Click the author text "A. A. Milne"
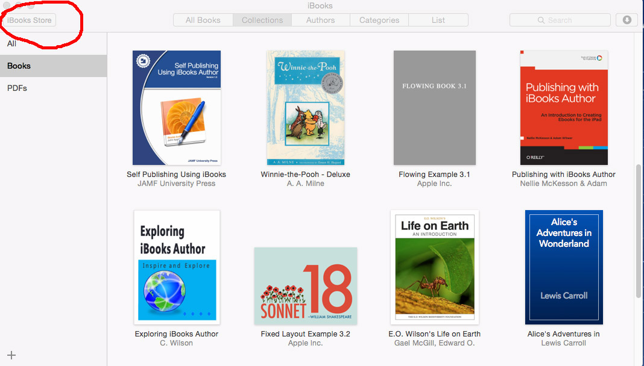This screenshot has height=366, width=644. click(x=306, y=184)
